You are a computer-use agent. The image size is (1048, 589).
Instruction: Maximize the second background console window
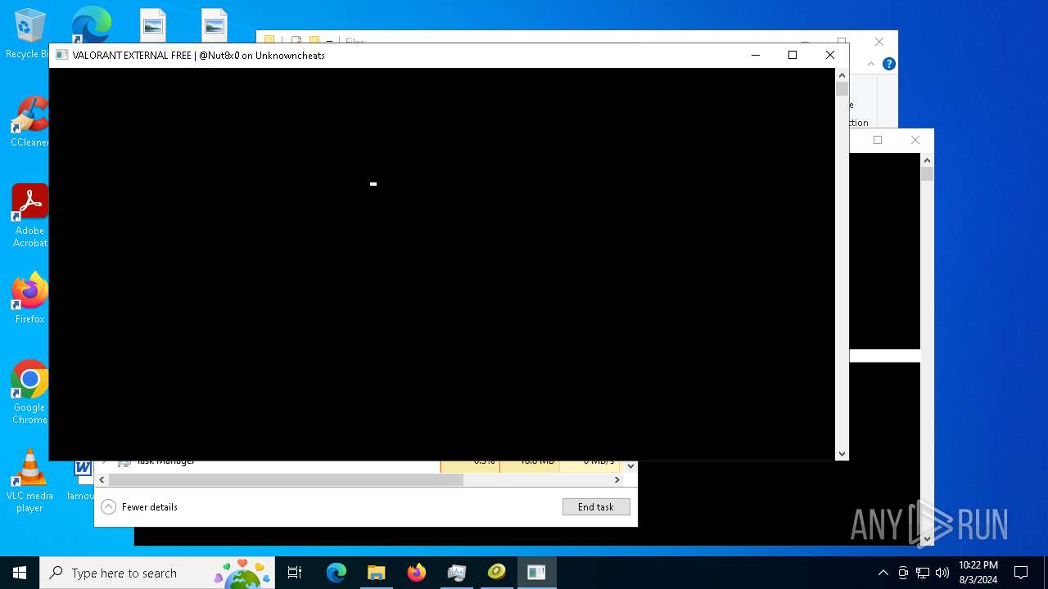pos(878,140)
